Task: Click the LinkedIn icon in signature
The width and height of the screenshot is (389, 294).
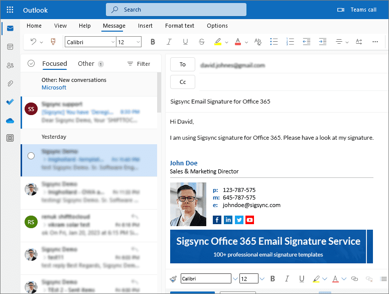Action: point(228,220)
